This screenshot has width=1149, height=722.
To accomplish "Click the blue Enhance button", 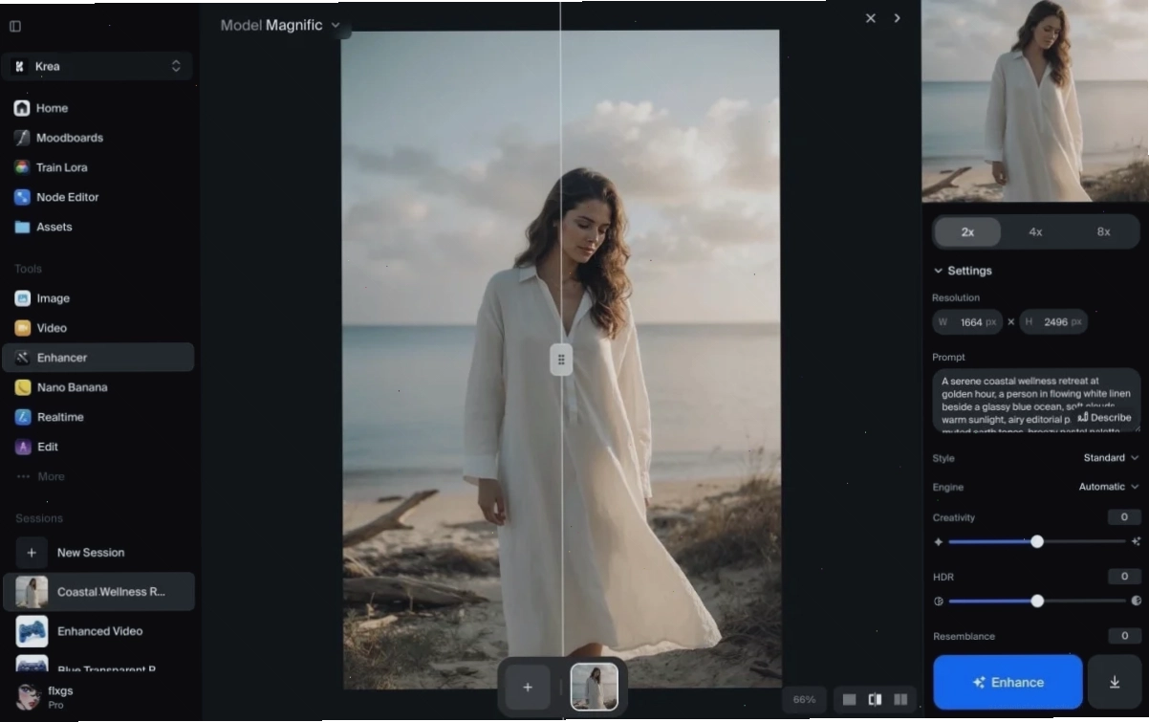I will tap(1008, 682).
